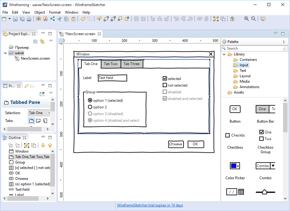This screenshot has height=211, width=290.
Task: Zoom out with the magnifier minus icon
Action: click(x=253, y=19)
